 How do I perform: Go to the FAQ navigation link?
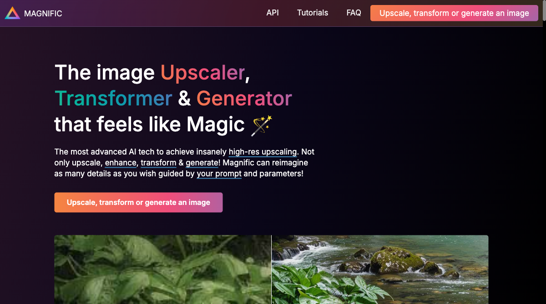tap(354, 13)
